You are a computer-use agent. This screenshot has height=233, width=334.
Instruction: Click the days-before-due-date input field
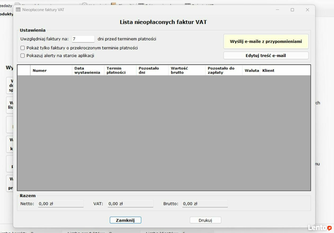[83, 39]
